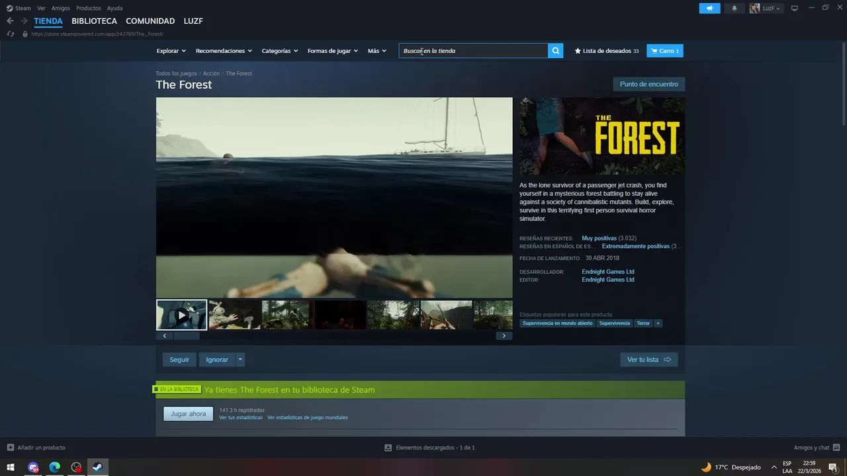Open the LuzF account dropdown
The image size is (847, 476).
pyautogui.click(x=765, y=8)
